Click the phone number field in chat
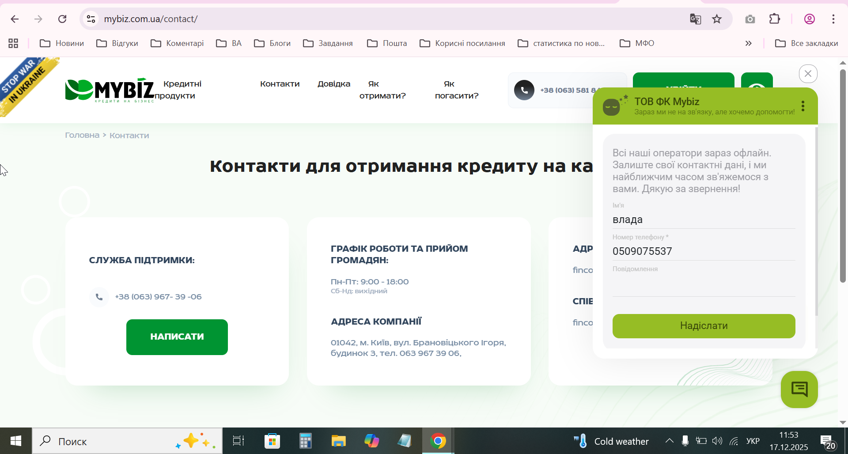Image resolution: width=848 pixels, height=454 pixels. (x=704, y=251)
